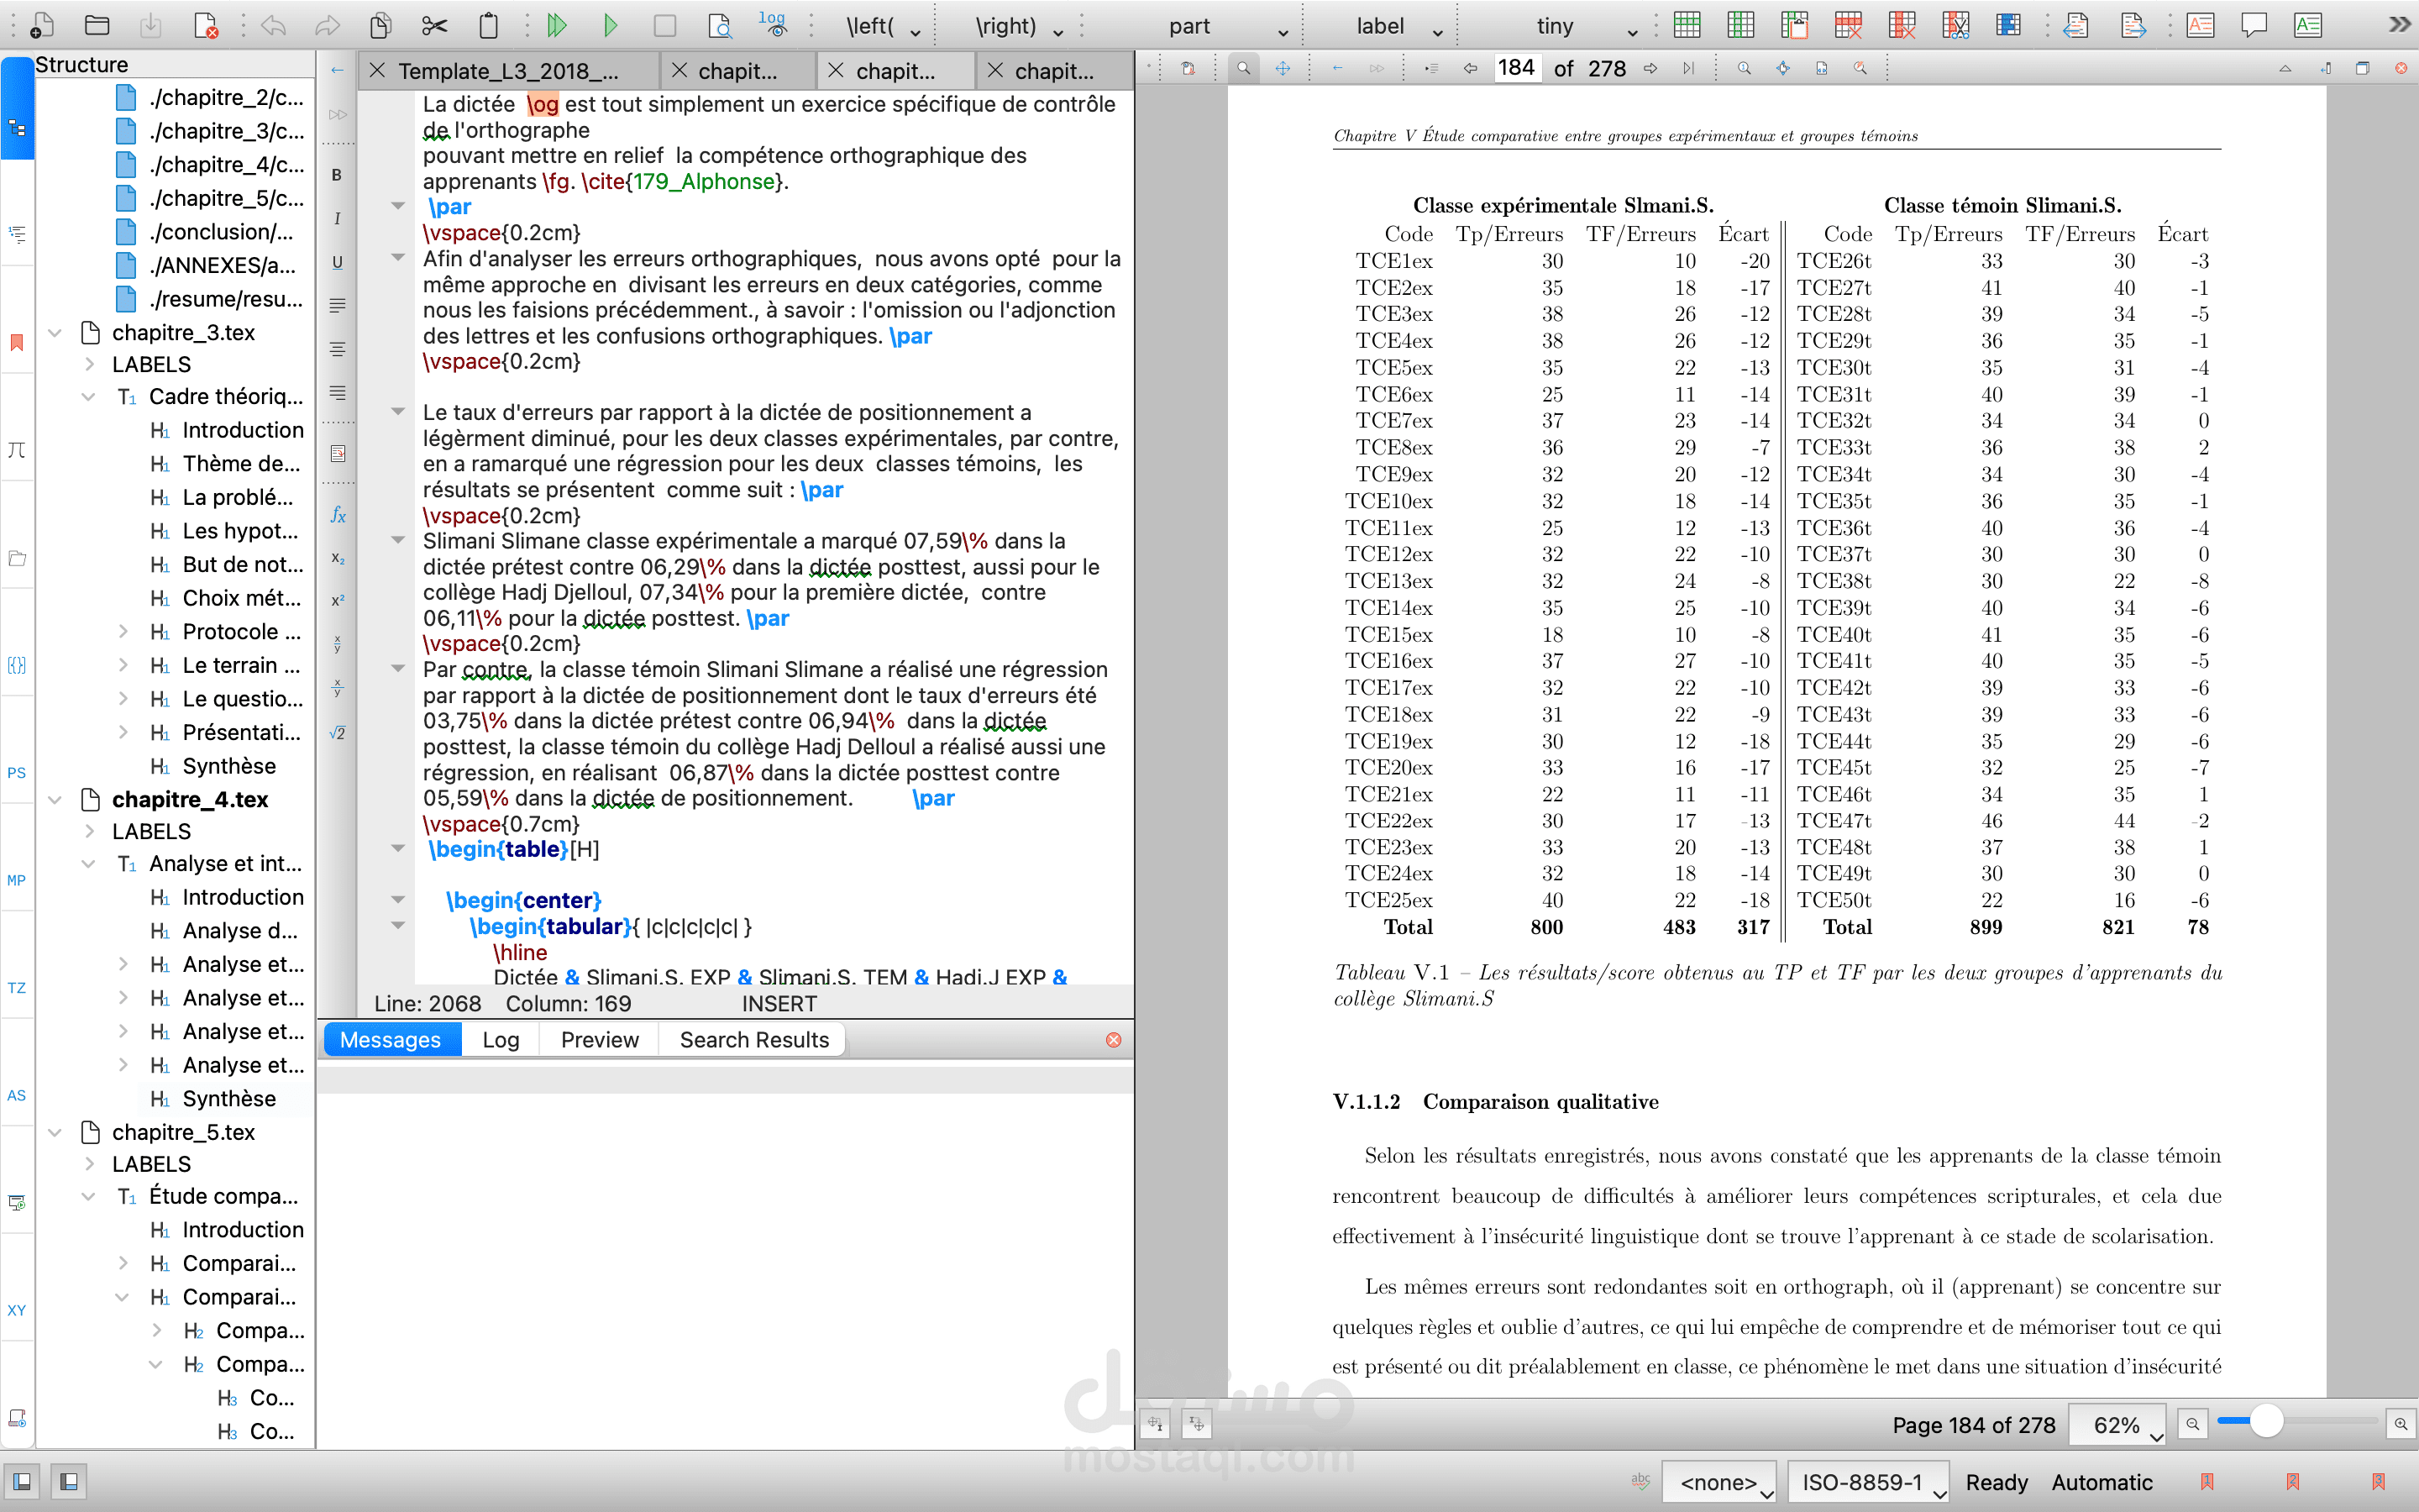Fold the \begin{tabular} block

click(398, 926)
